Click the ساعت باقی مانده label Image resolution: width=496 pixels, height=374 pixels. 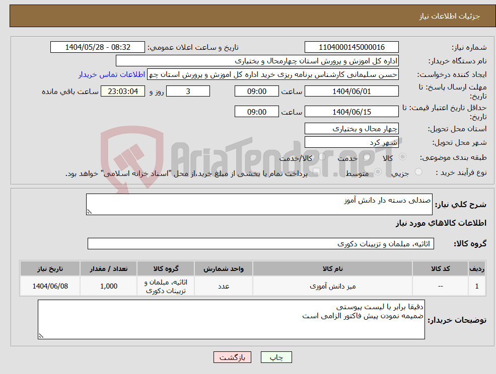coord(70,91)
